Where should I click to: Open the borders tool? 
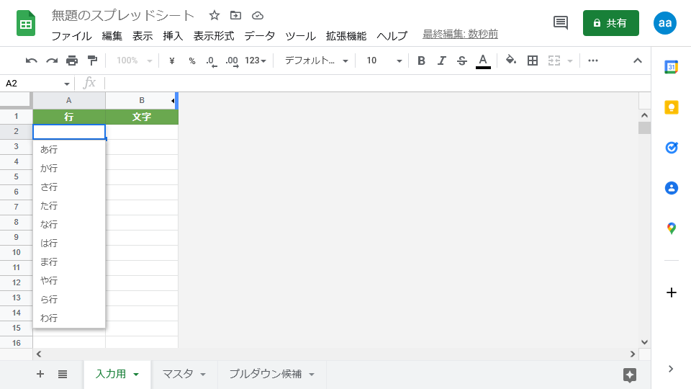[x=533, y=61]
